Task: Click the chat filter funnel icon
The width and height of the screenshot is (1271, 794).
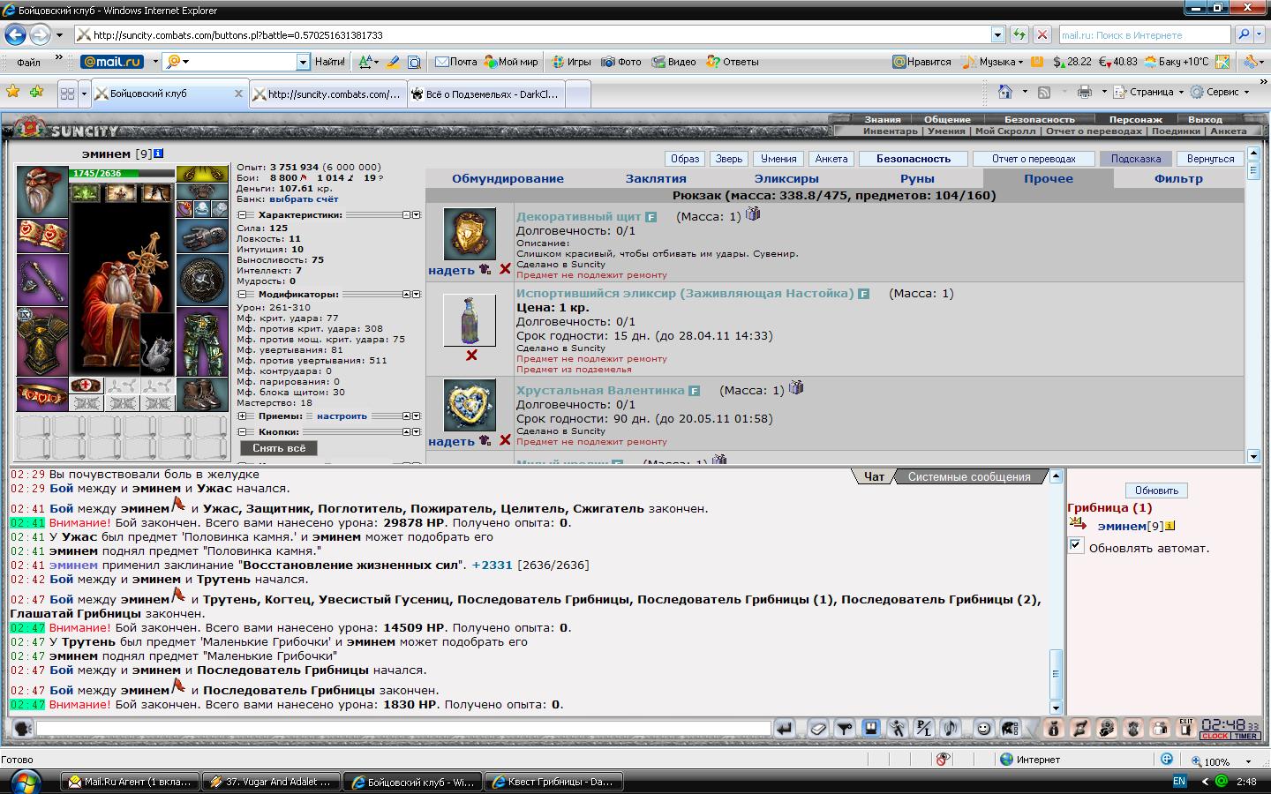Action: point(845,729)
